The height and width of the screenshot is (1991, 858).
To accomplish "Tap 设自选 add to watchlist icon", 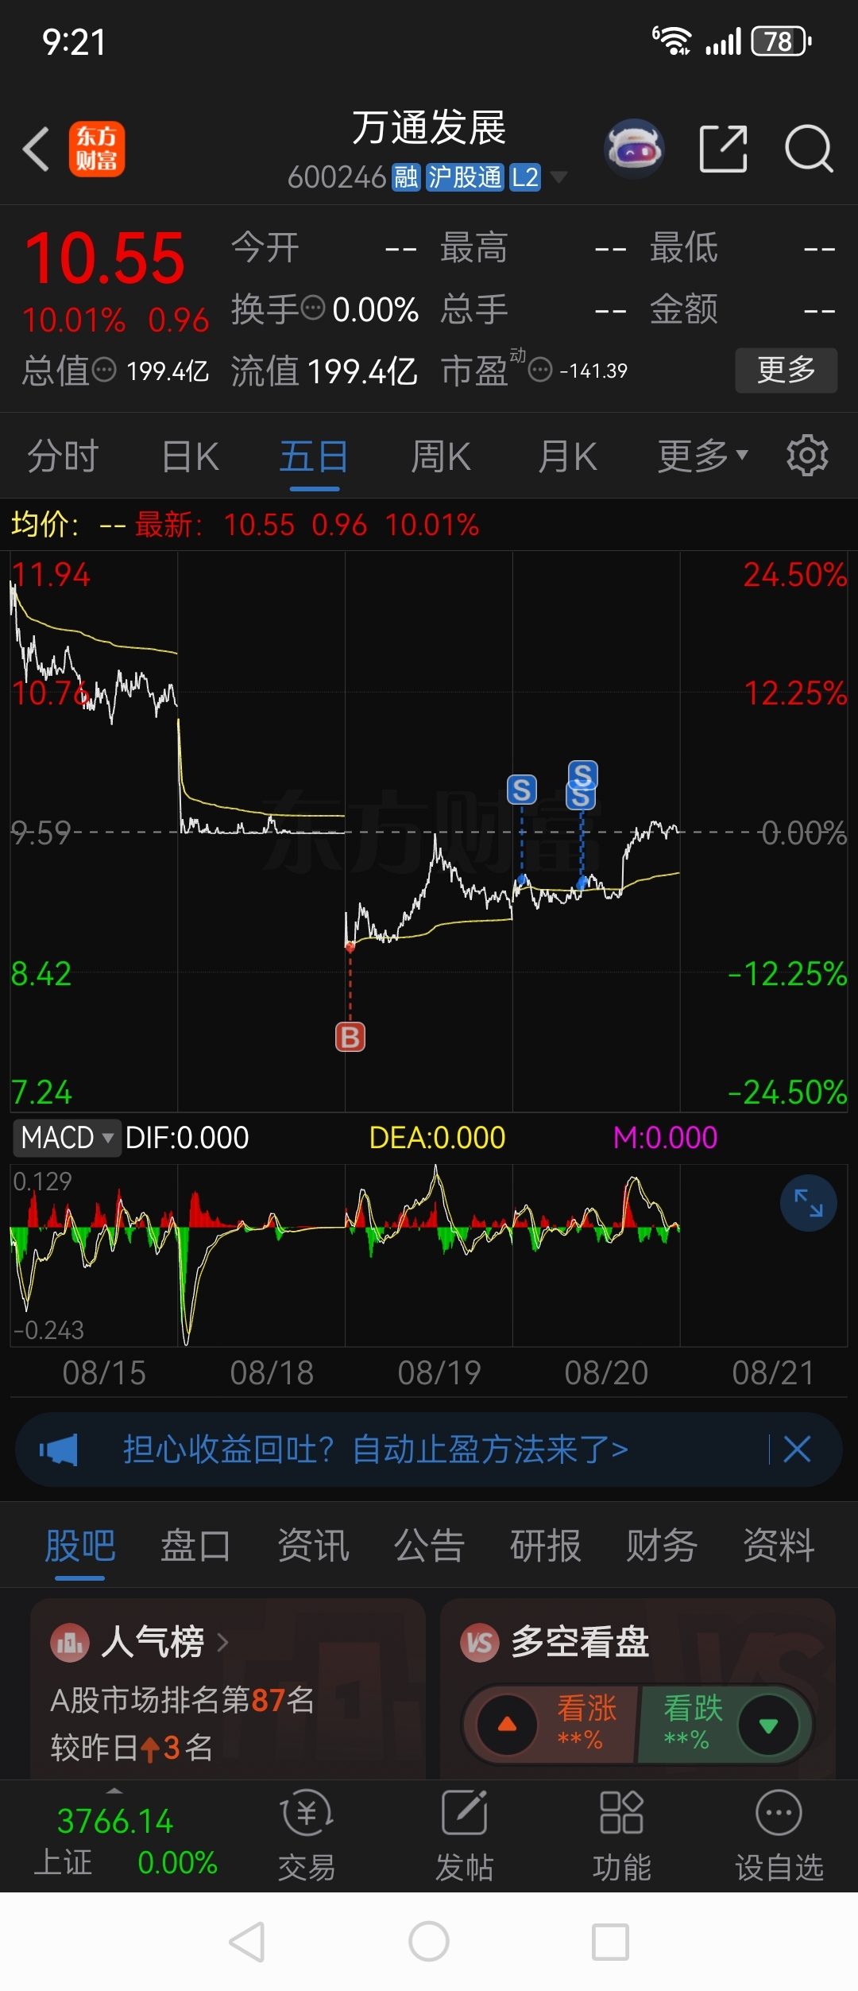I will pyautogui.click(x=779, y=1813).
